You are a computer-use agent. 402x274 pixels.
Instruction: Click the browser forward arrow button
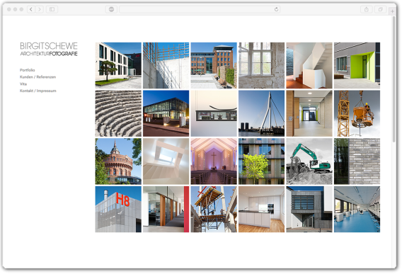tap(39, 9)
